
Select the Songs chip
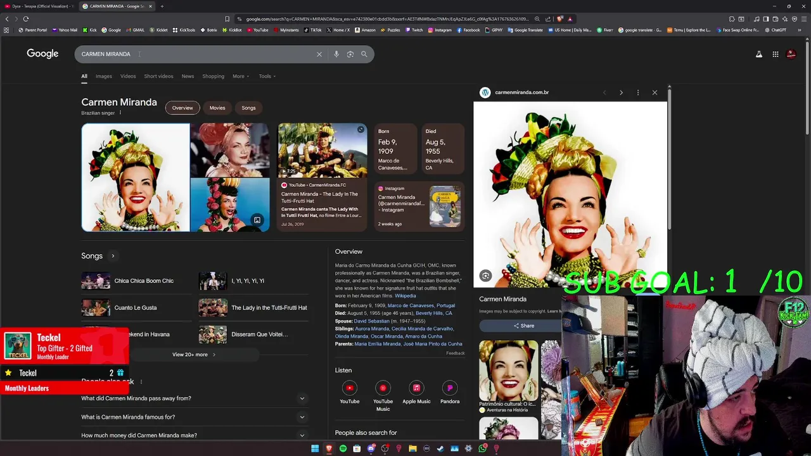pos(248,108)
